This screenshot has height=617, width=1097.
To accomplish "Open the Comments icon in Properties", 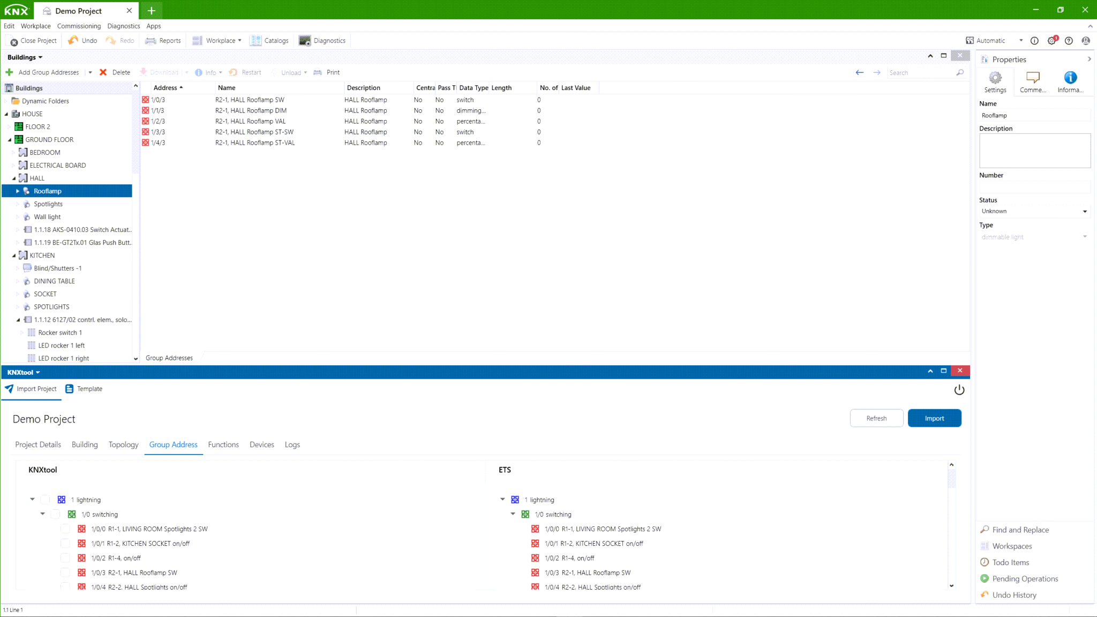I will [x=1032, y=78].
